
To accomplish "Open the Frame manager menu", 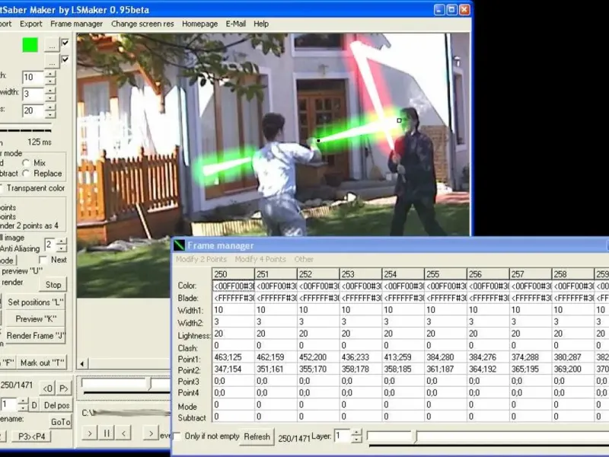I will 77,24.
